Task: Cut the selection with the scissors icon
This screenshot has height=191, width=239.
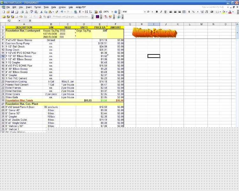Action: (41, 12)
